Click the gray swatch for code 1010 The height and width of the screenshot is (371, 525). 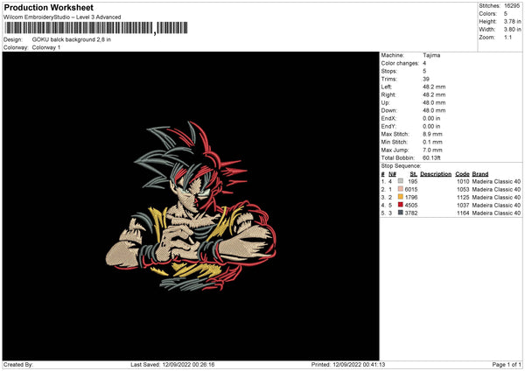(x=401, y=181)
